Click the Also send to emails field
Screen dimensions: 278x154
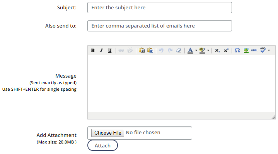click(x=160, y=26)
